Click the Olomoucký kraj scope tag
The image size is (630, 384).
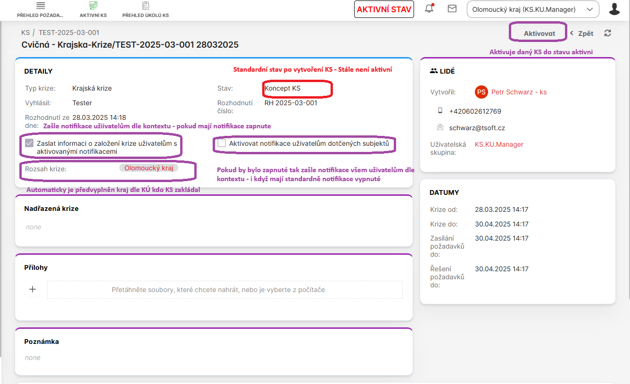pos(149,167)
